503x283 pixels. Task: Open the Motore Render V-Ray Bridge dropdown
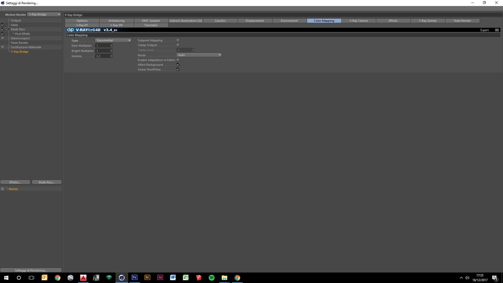pos(44,14)
